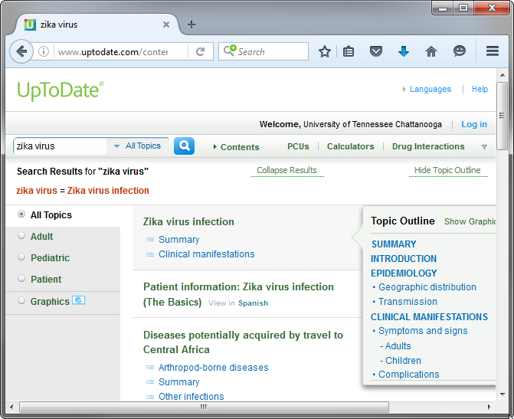The height and width of the screenshot is (419, 514).
Task: Click the Graphics picture icon
Action: pyautogui.click(x=79, y=300)
